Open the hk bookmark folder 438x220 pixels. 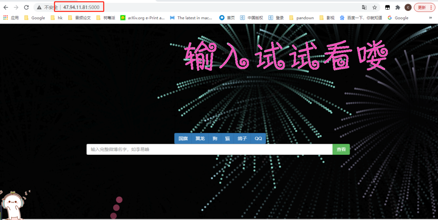(57, 18)
